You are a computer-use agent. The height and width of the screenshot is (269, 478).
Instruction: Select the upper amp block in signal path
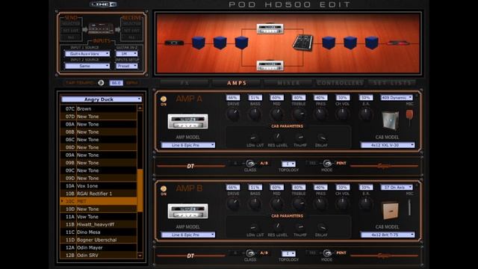[270, 28]
